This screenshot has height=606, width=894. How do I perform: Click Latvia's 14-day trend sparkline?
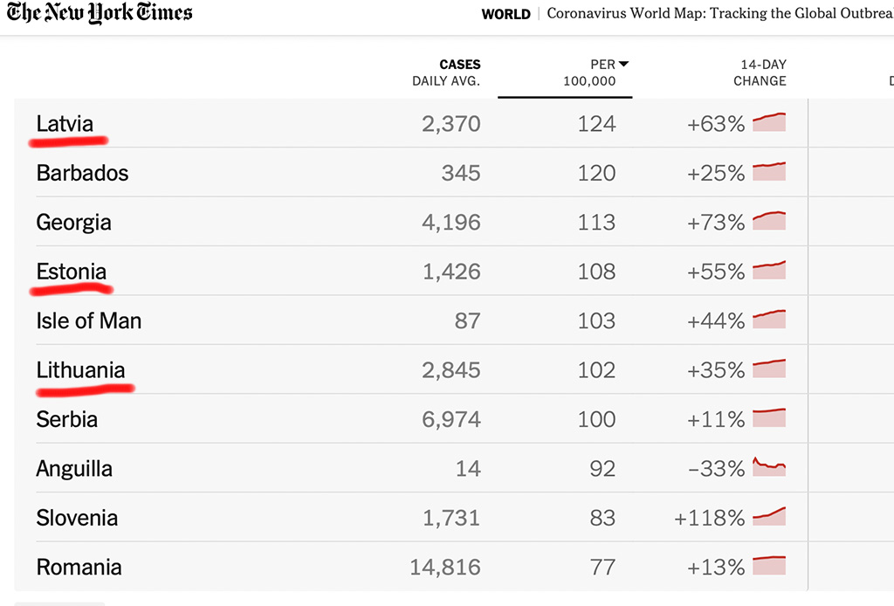769,123
